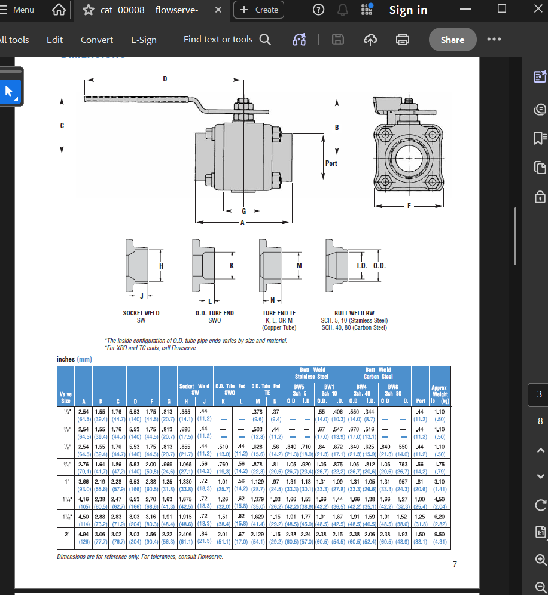548x595 pixels.
Task: Click the Save file floppy icon
Action: pyautogui.click(x=338, y=40)
